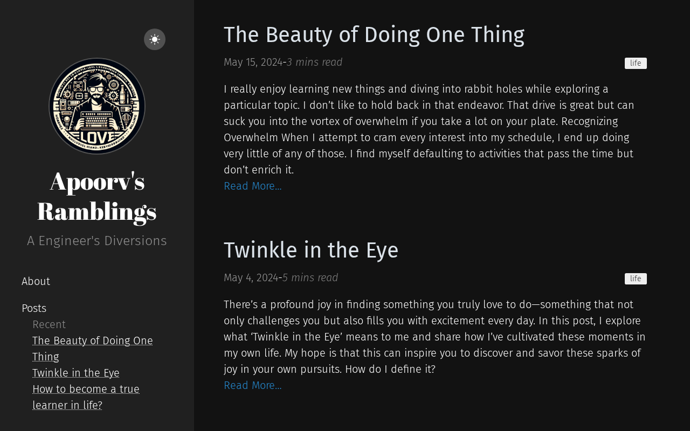Select the life tag on the Twinkle post

636,279
